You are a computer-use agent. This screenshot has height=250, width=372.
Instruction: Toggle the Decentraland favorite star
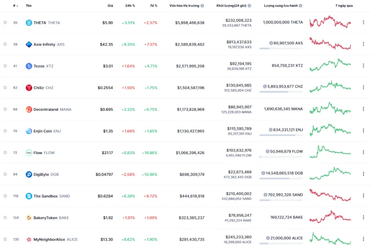tap(5, 109)
